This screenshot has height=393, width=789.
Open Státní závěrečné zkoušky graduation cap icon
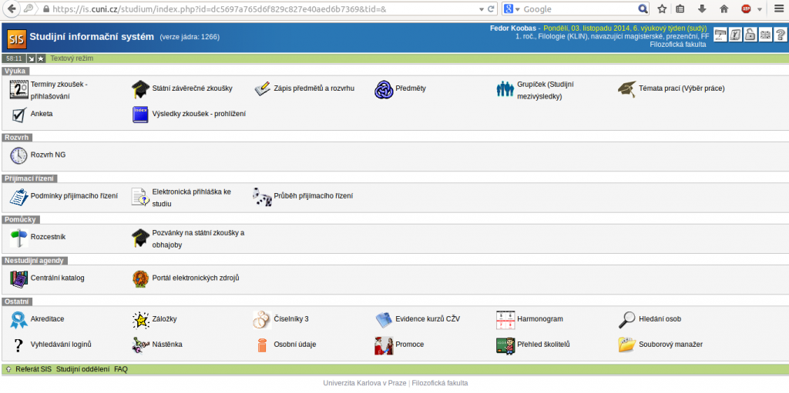click(x=139, y=89)
